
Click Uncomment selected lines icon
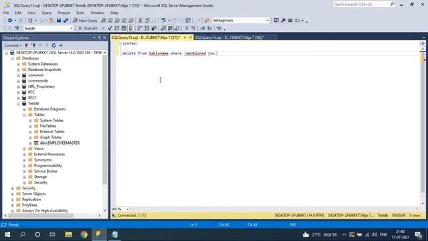(193, 28)
